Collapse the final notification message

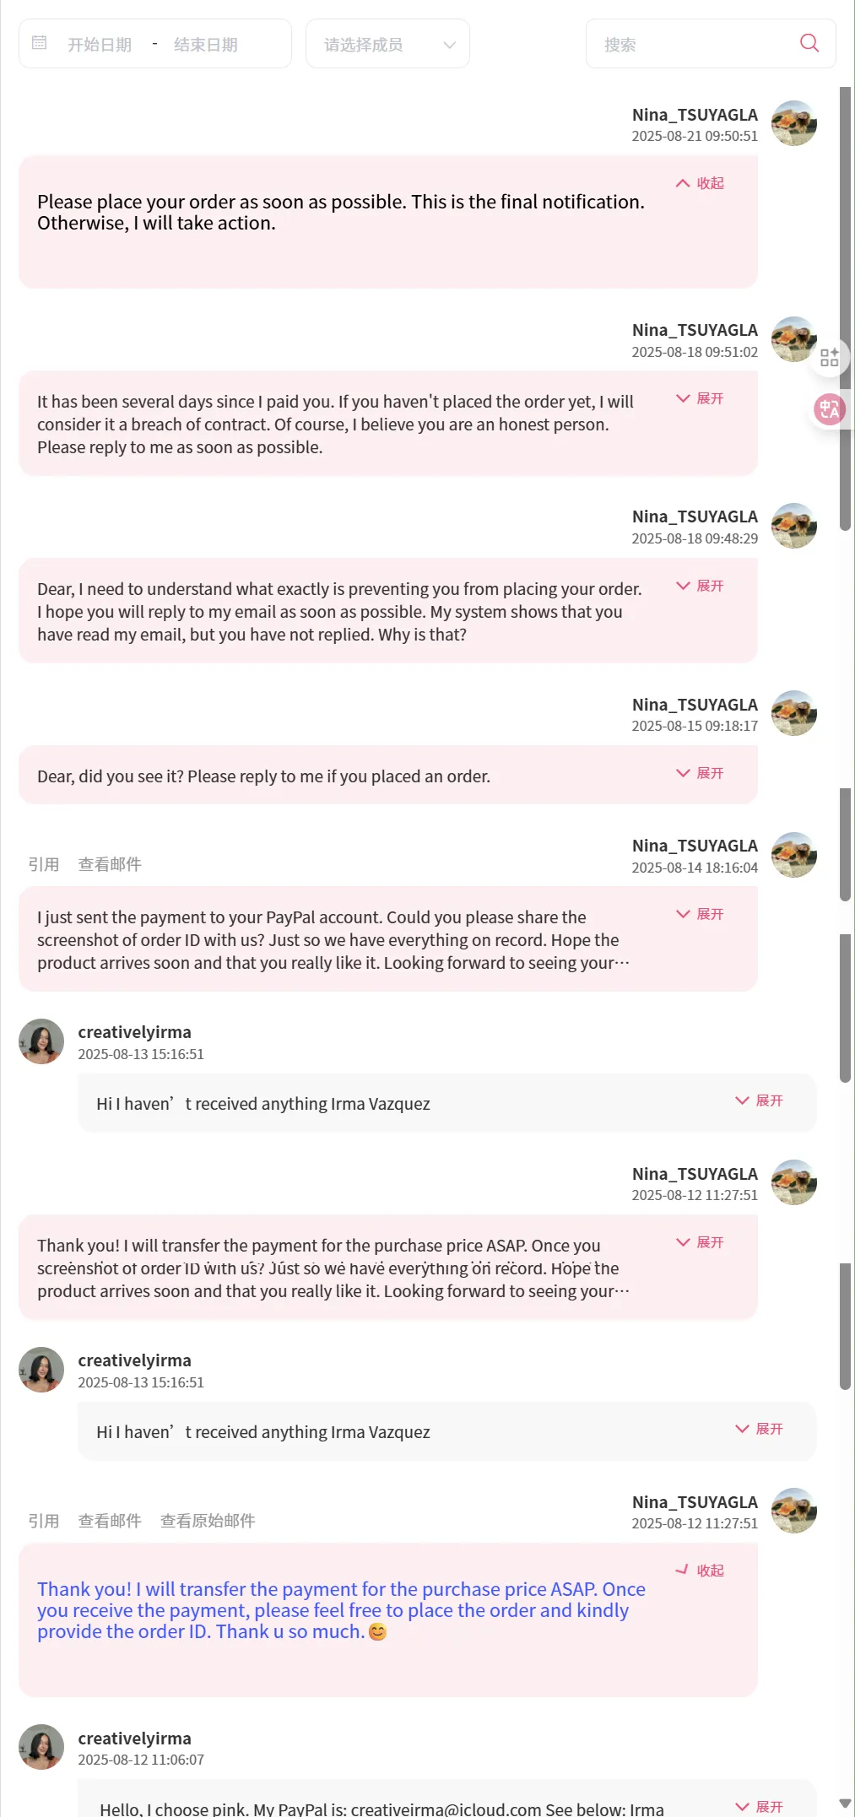pos(700,183)
